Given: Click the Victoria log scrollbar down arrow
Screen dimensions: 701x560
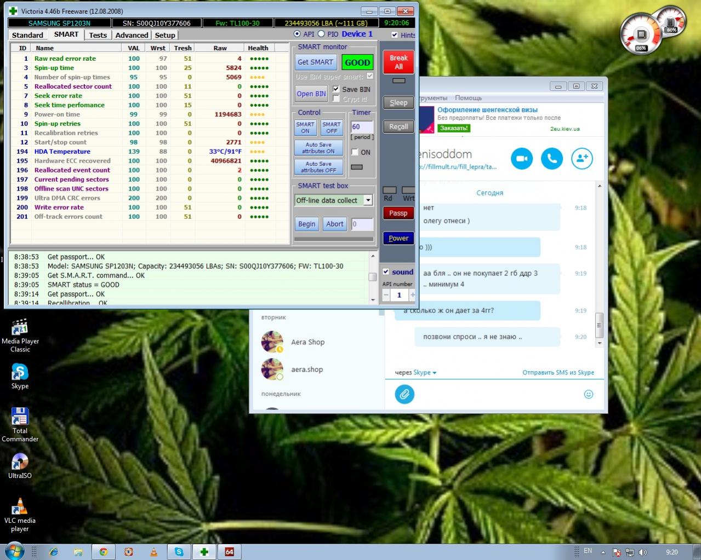Looking at the screenshot, I should coord(373,300).
